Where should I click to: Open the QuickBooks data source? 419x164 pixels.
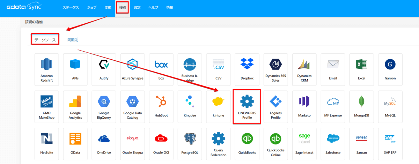click(247, 144)
